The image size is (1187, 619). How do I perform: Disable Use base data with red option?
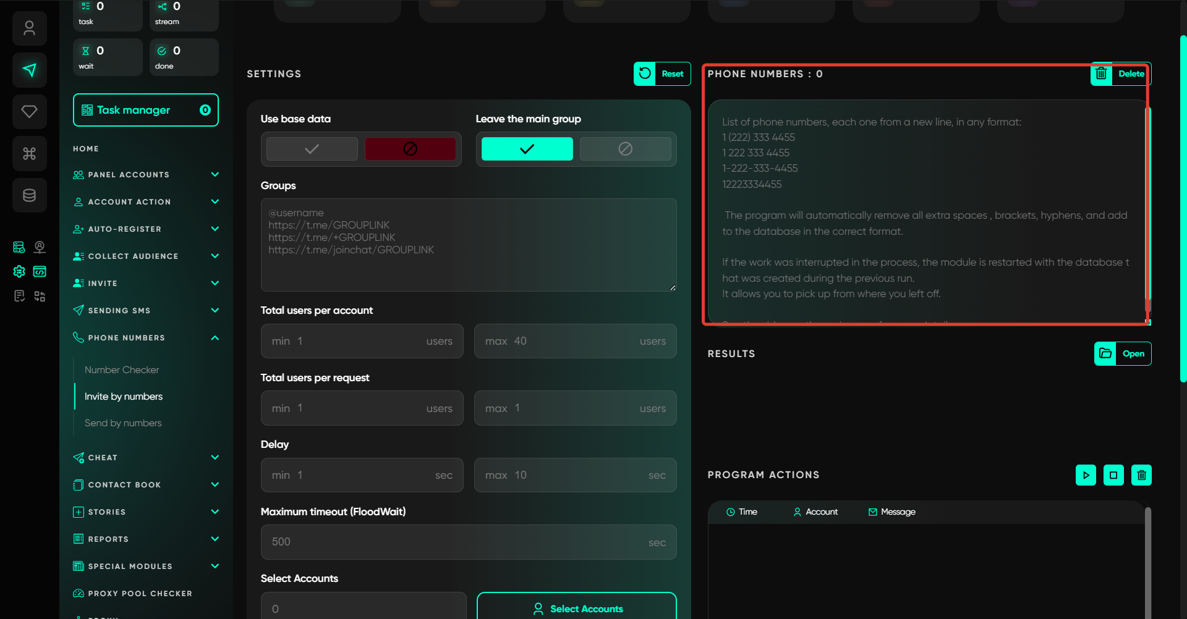pos(410,149)
